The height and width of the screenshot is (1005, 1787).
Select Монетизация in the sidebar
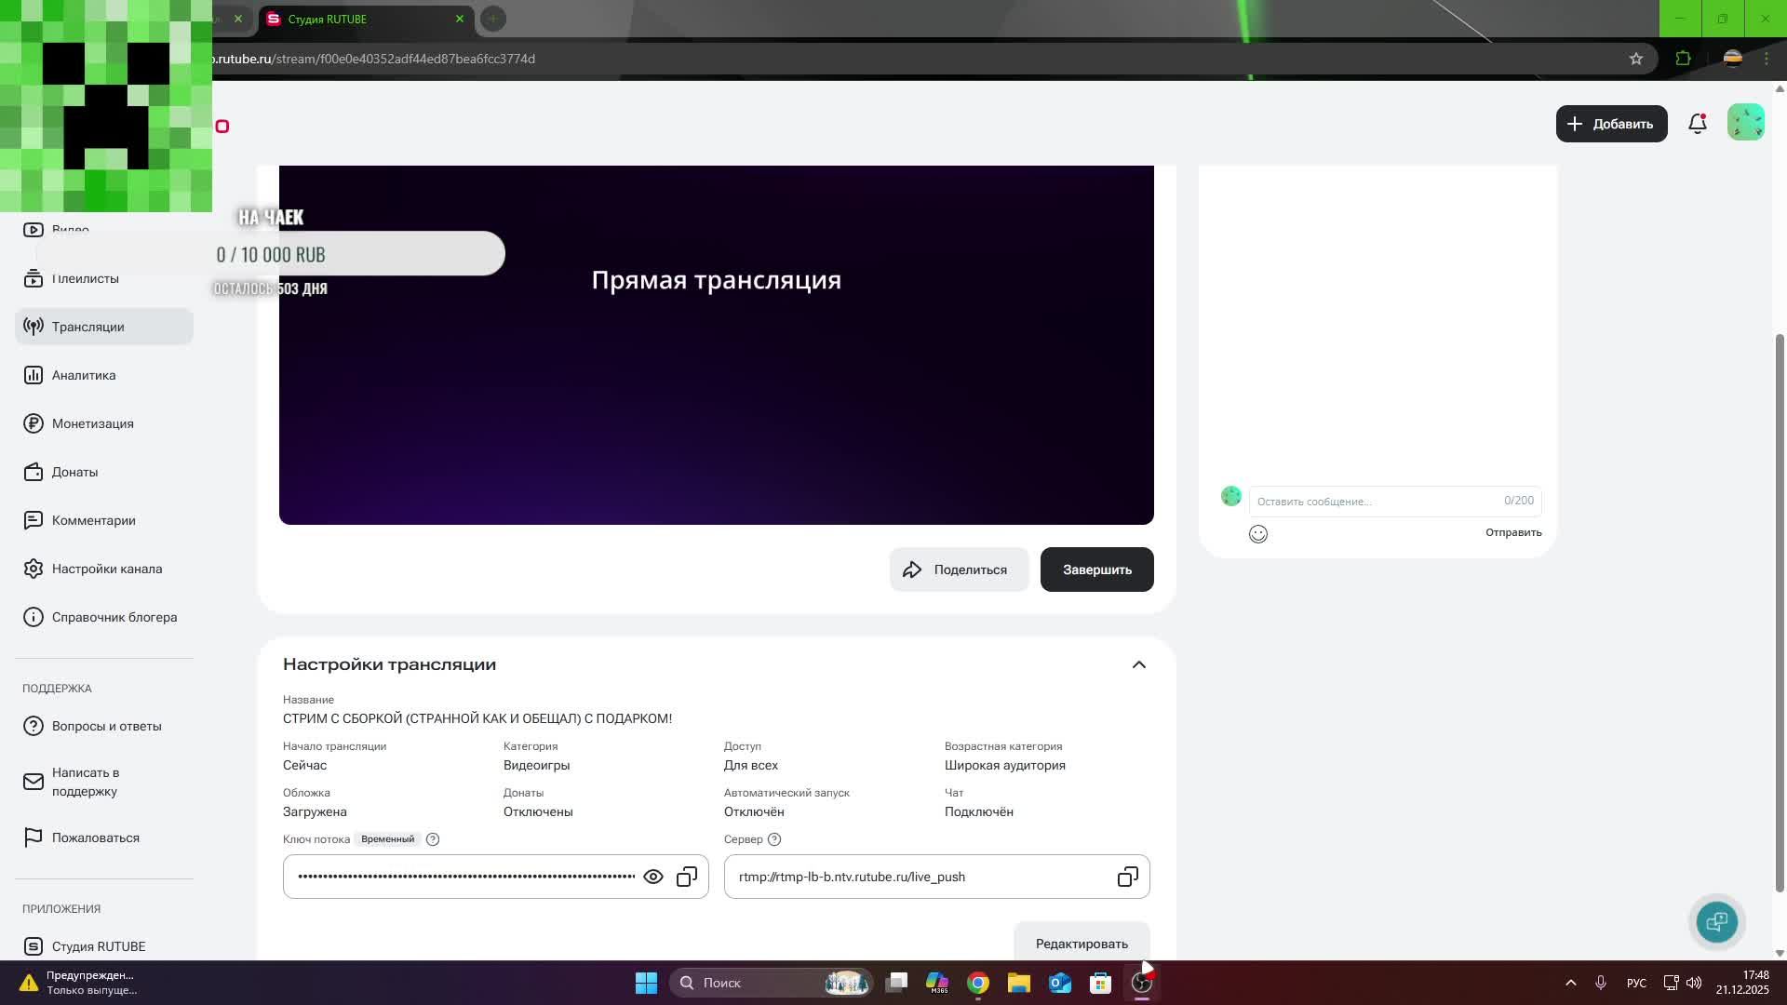92,423
